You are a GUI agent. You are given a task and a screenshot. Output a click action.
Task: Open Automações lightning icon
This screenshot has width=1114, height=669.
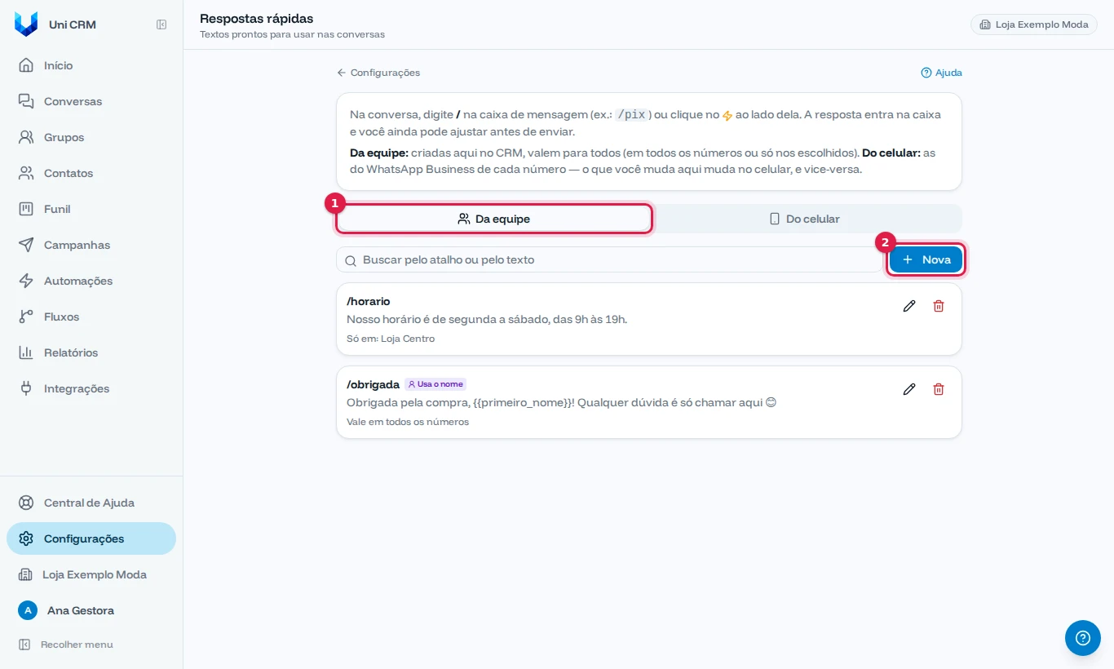tap(26, 281)
